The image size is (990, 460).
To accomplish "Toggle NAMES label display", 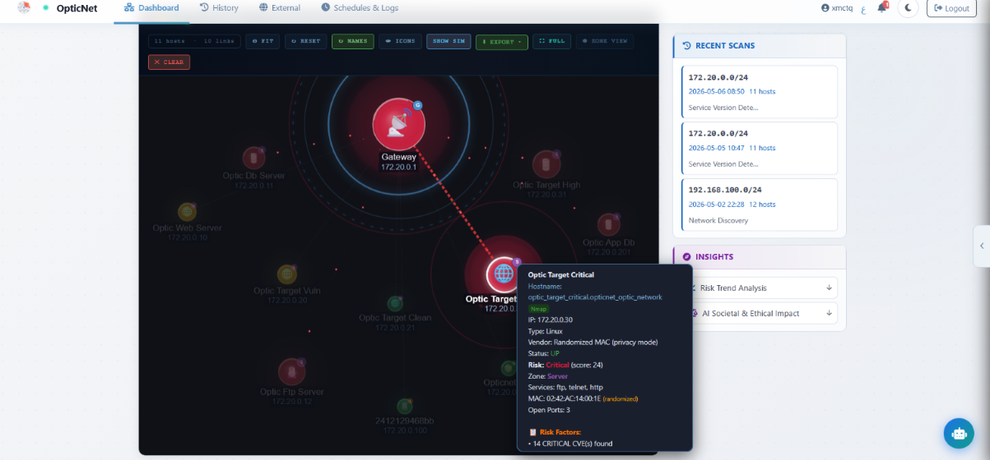I will (x=353, y=41).
